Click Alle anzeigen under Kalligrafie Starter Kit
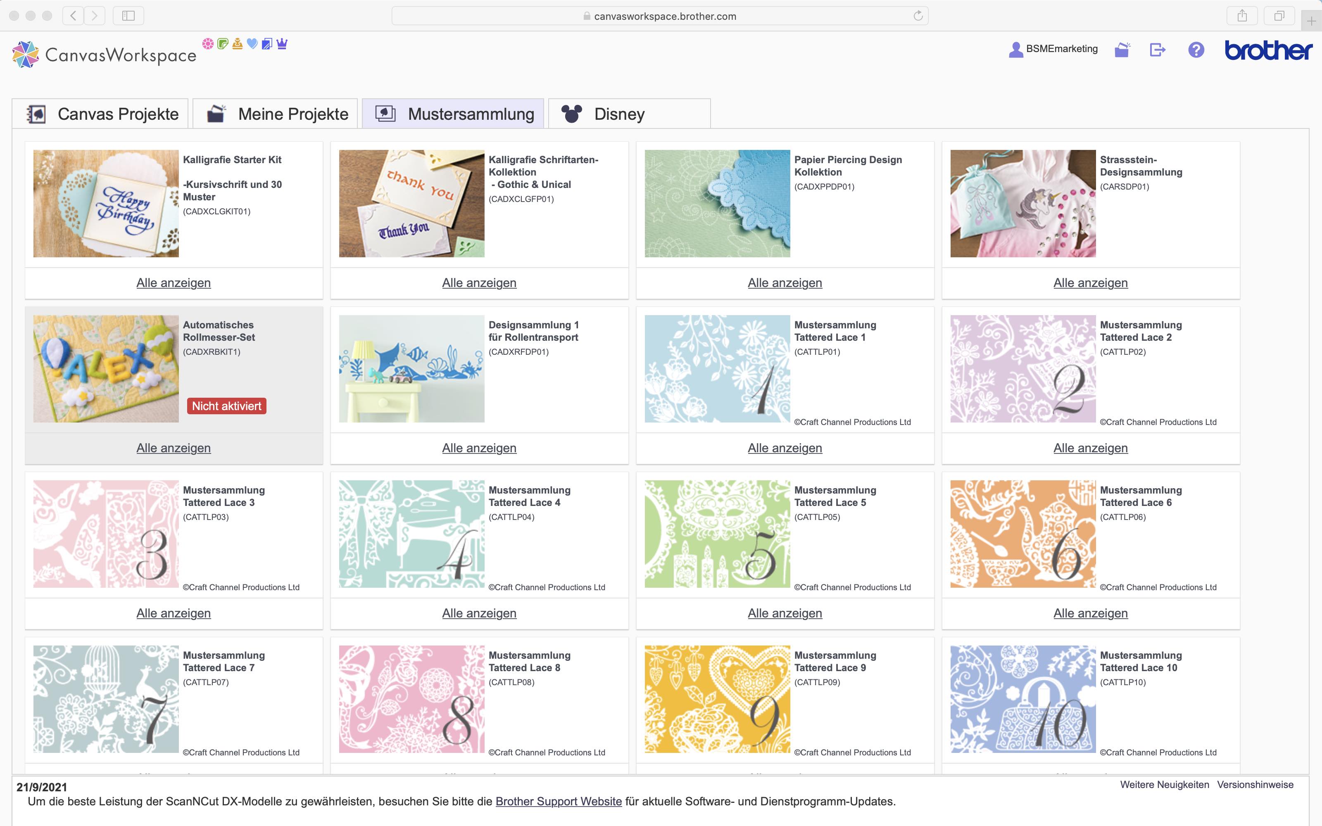The image size is (1322, 826). (x=173, y=283)
